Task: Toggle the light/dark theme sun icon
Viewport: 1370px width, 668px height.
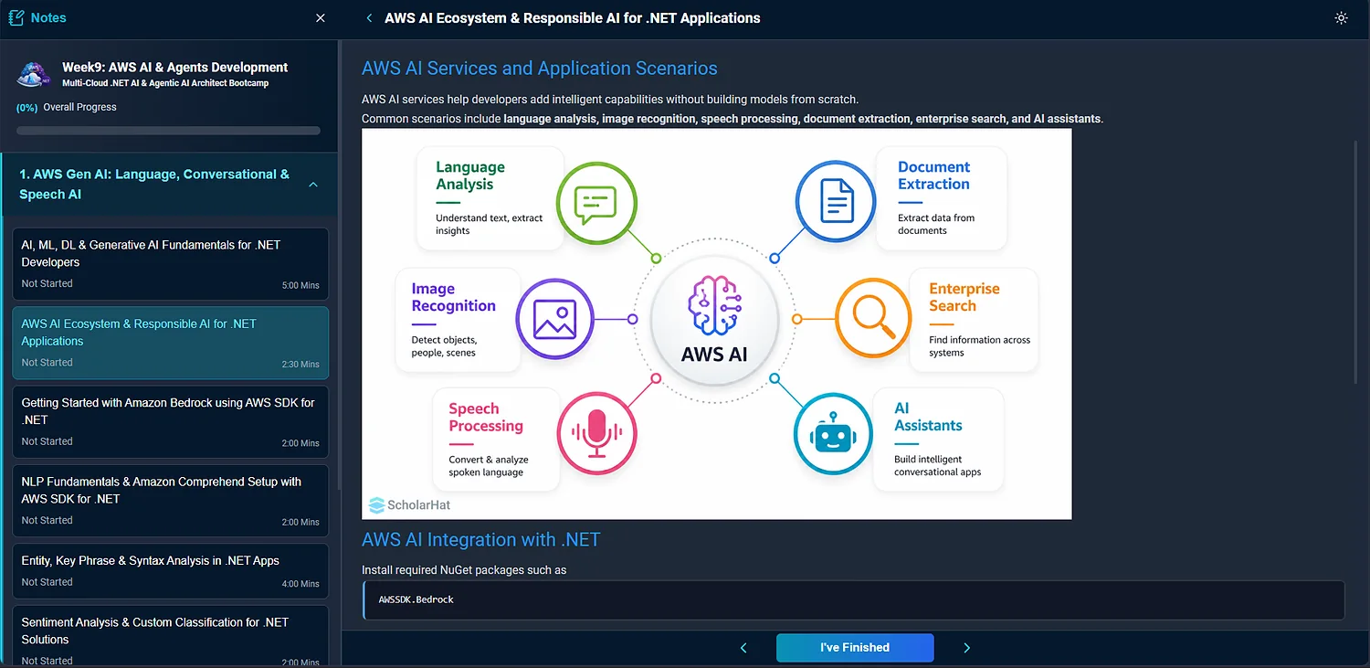Action: pyautogui.click(x=1341, y=18)
